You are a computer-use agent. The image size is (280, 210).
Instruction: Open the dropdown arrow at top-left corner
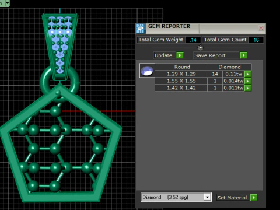tap(8, 3)
